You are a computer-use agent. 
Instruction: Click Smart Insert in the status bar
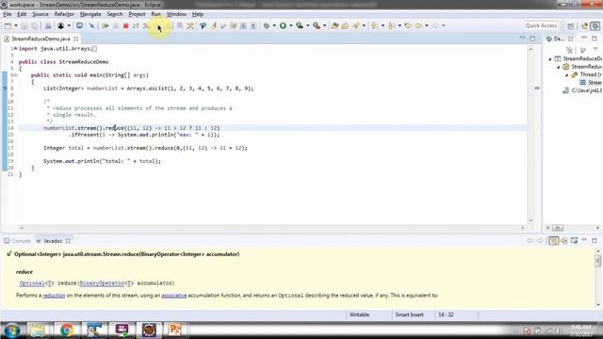pos(409,315)
